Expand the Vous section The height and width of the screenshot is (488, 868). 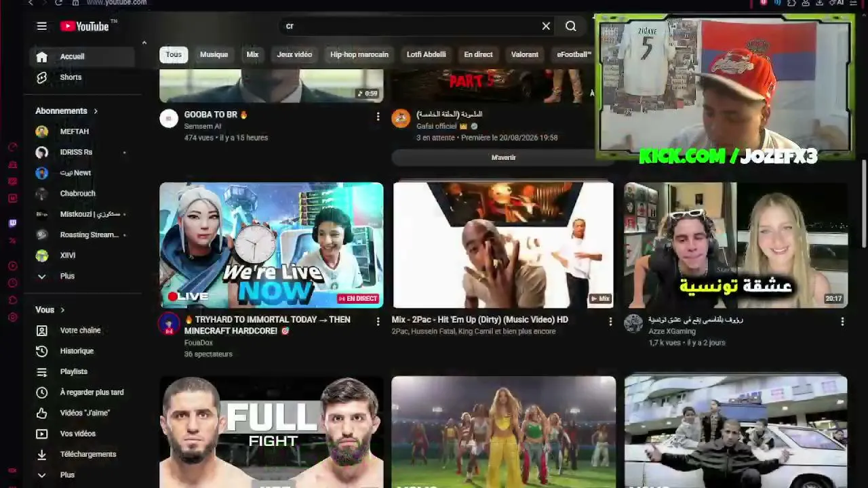click(50, 310)
